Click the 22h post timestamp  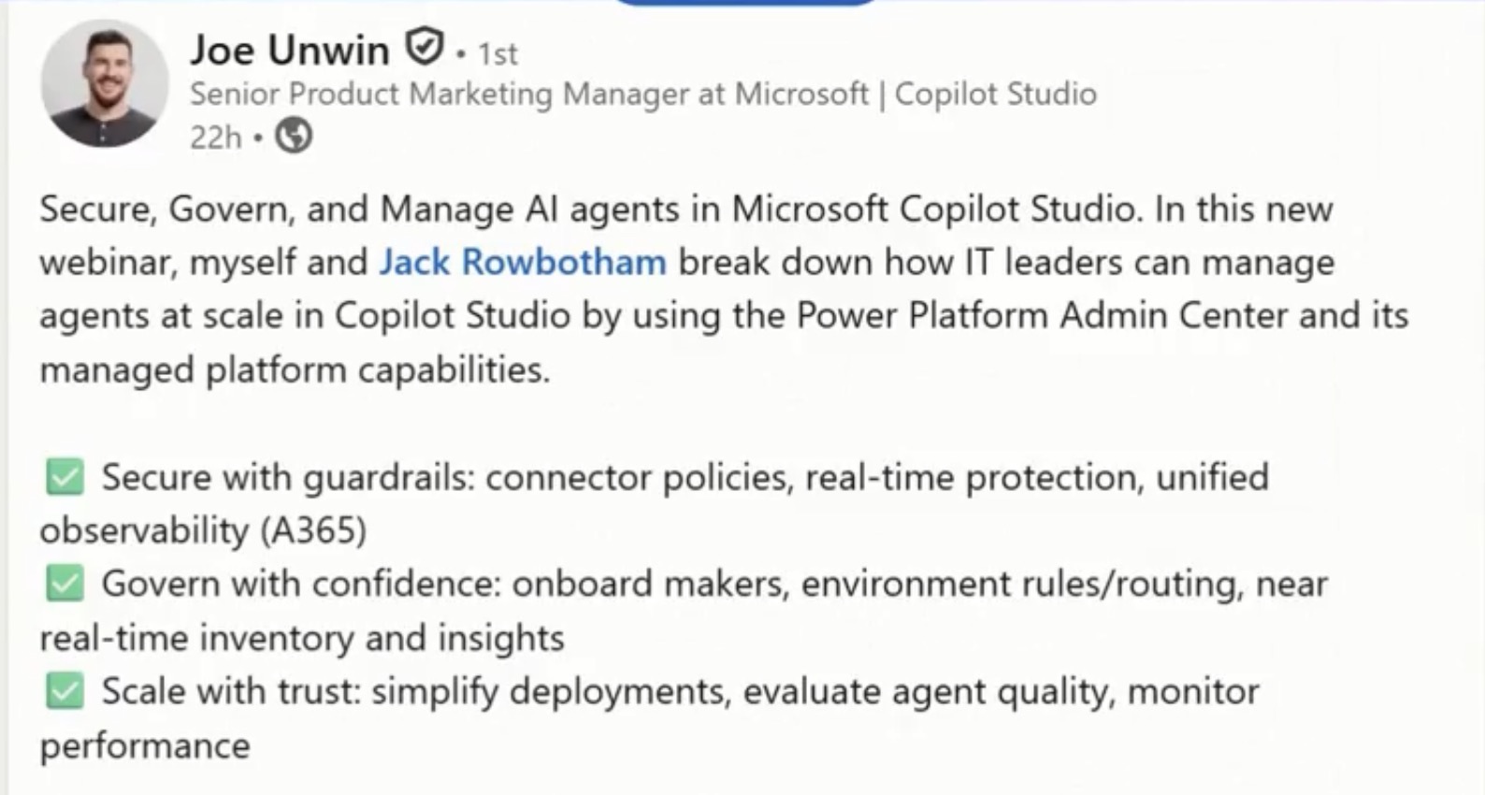(215, 137)
